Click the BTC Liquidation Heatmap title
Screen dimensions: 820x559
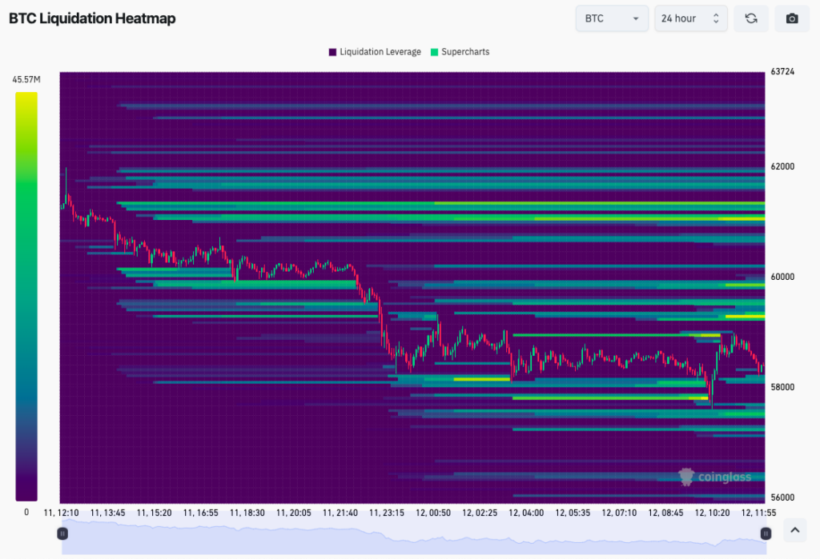(x=92, y=18)
